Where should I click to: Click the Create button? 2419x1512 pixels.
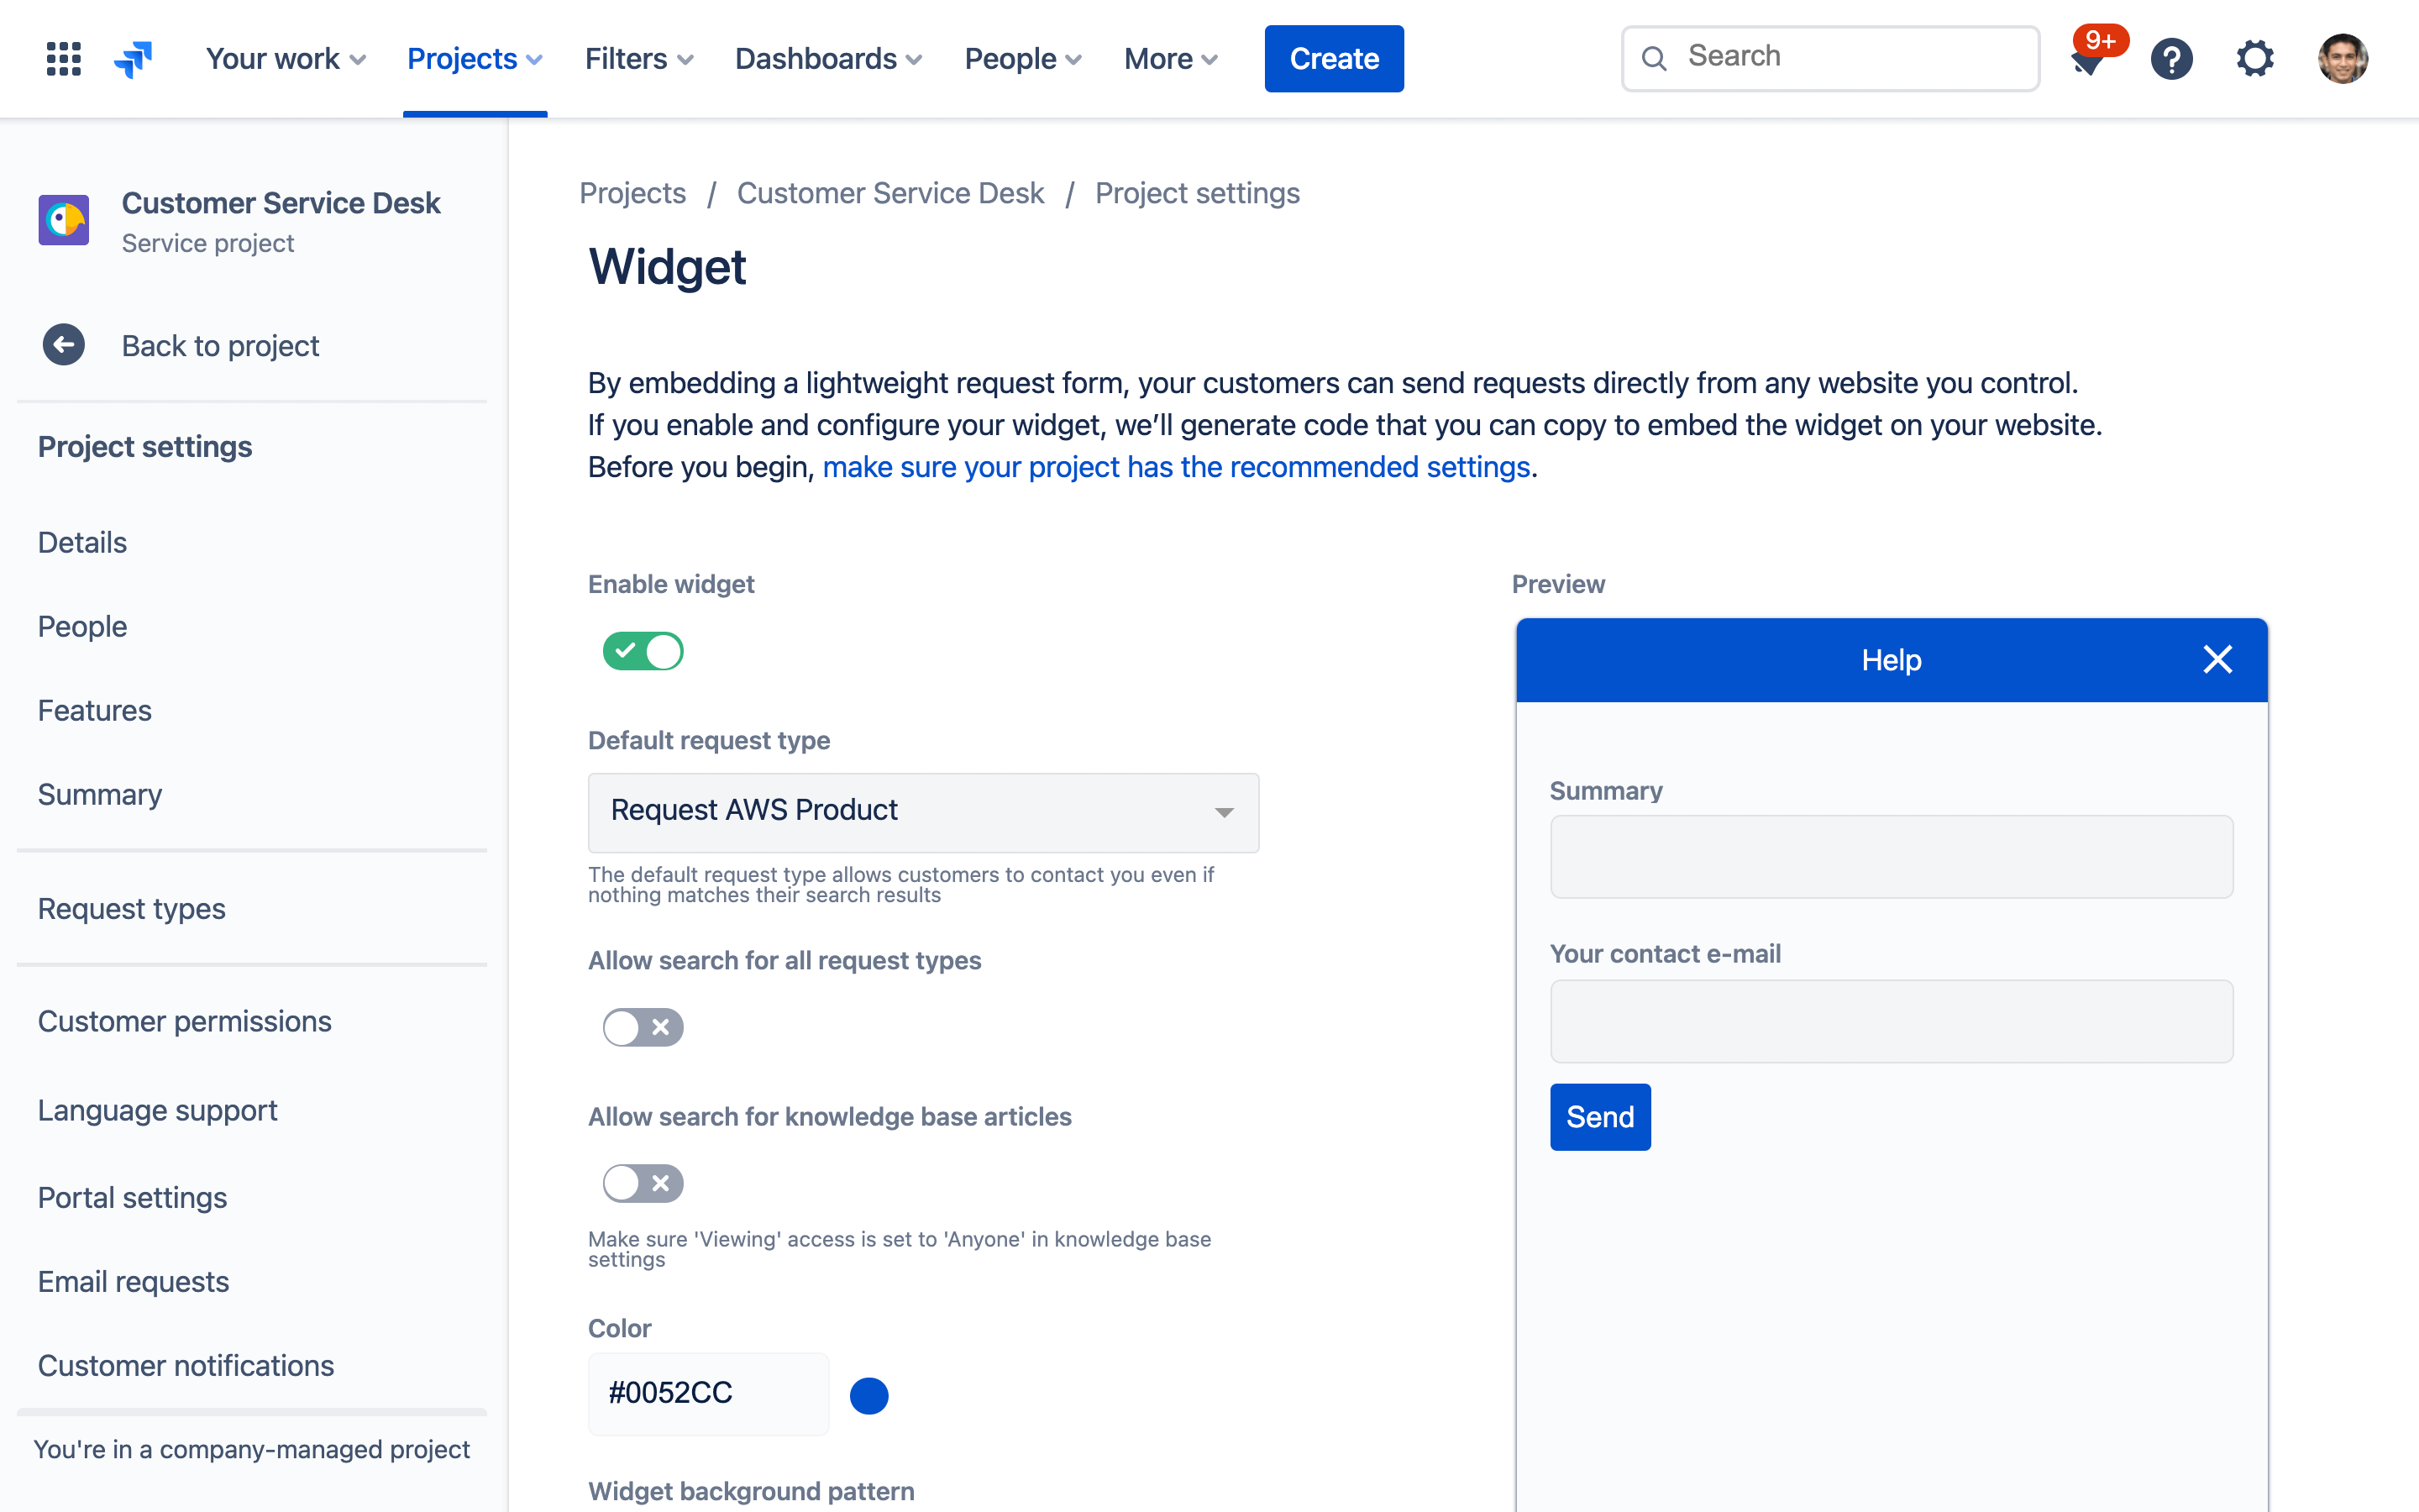click(1334, 57)
